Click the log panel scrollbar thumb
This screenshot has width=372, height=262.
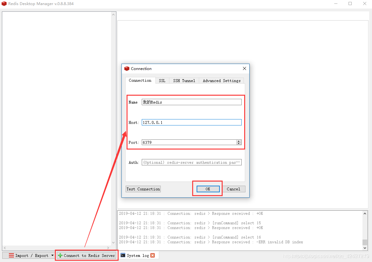[x=365, y=242]
